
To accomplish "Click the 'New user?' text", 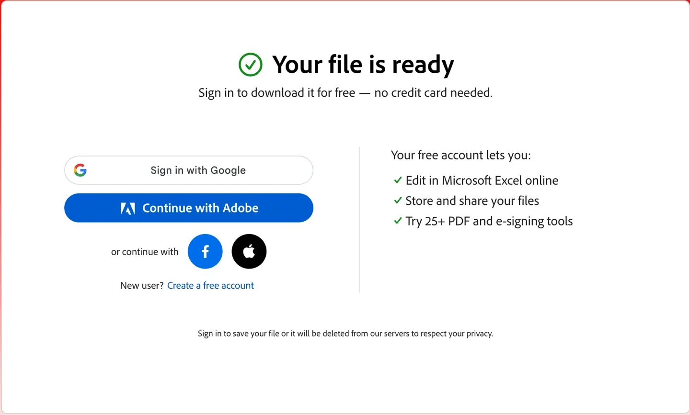I will point(142,285).
